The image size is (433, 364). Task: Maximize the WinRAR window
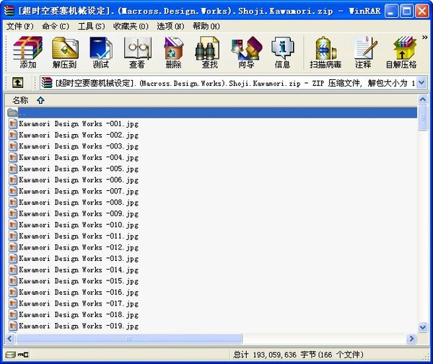(x=406, y=11)
